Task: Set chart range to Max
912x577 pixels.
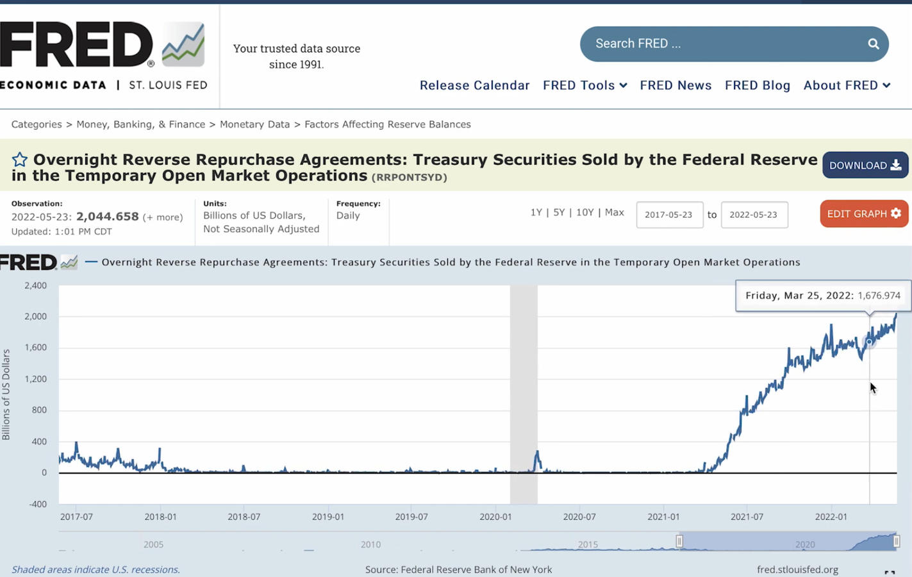Action: tap(614, 212)
